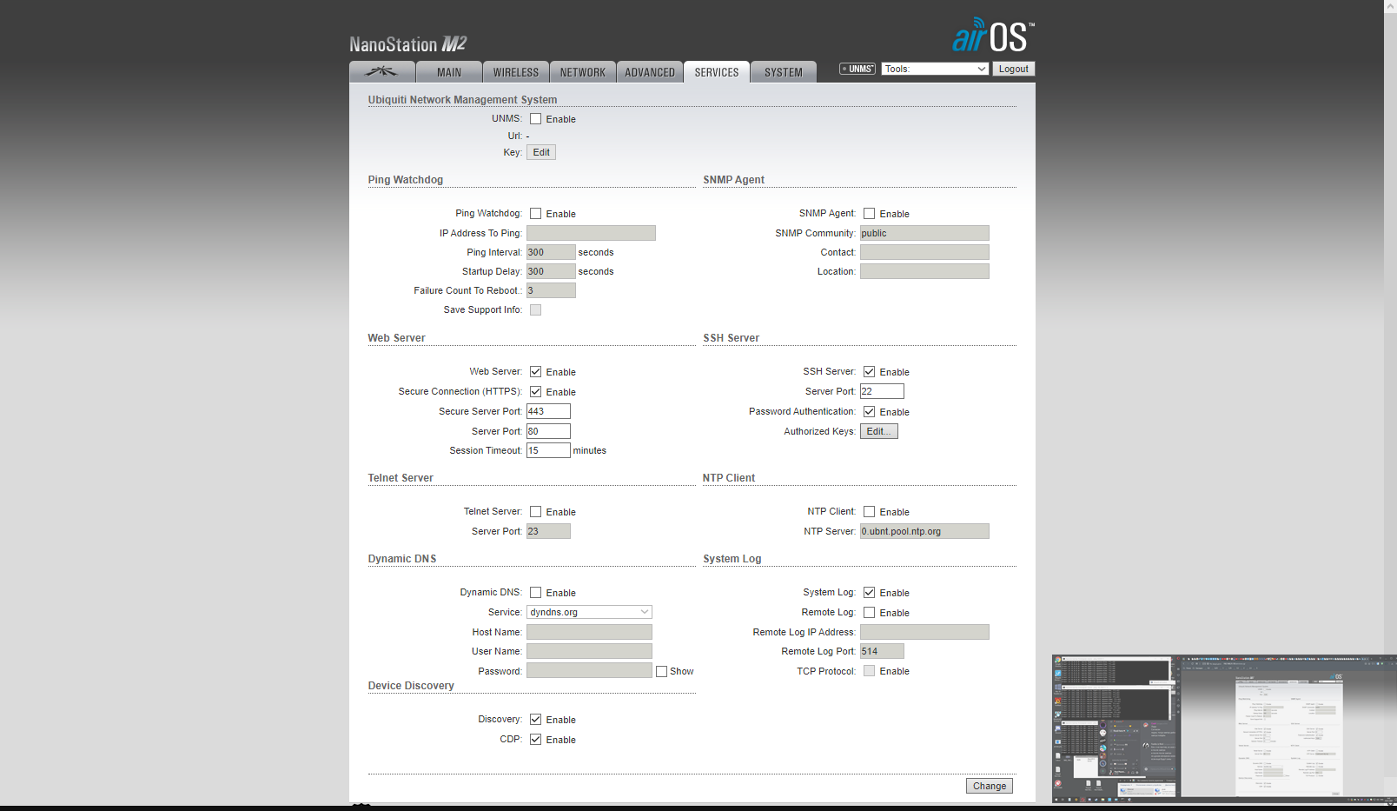Screen dimensions: 1397x811
Task: Enable Ping Watchdog checkbox
Action: pyautogui.click(x=535, y=214)
